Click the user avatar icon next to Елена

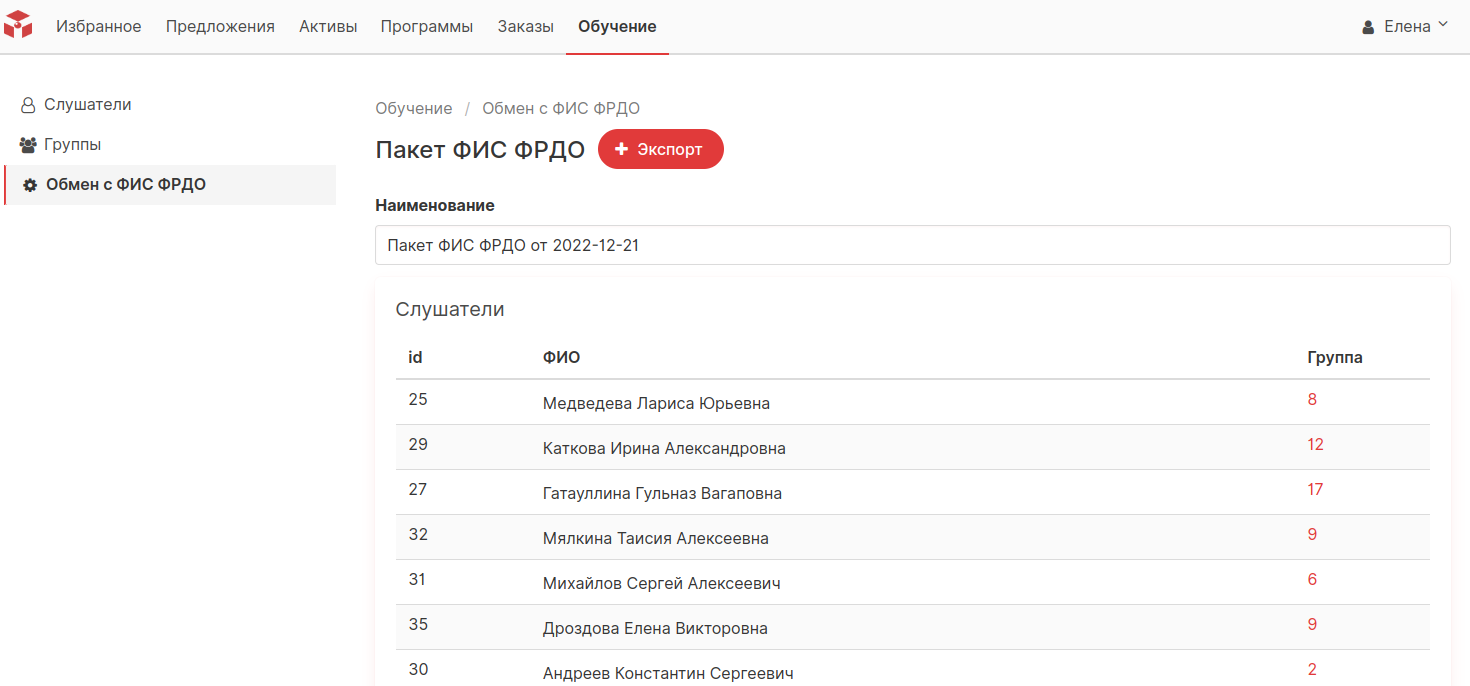1368,27
